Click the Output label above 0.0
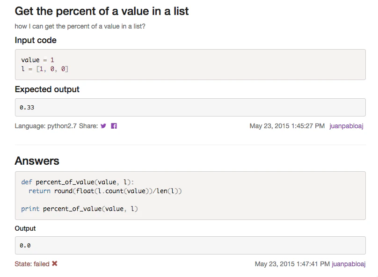Screen dimensions: 378x277 tap(25, 229)
